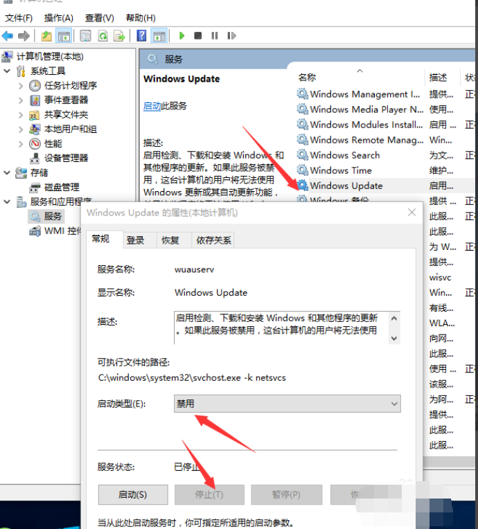
Task: Click the Windows Search service gear icon
Action: [x=303, y=155]
